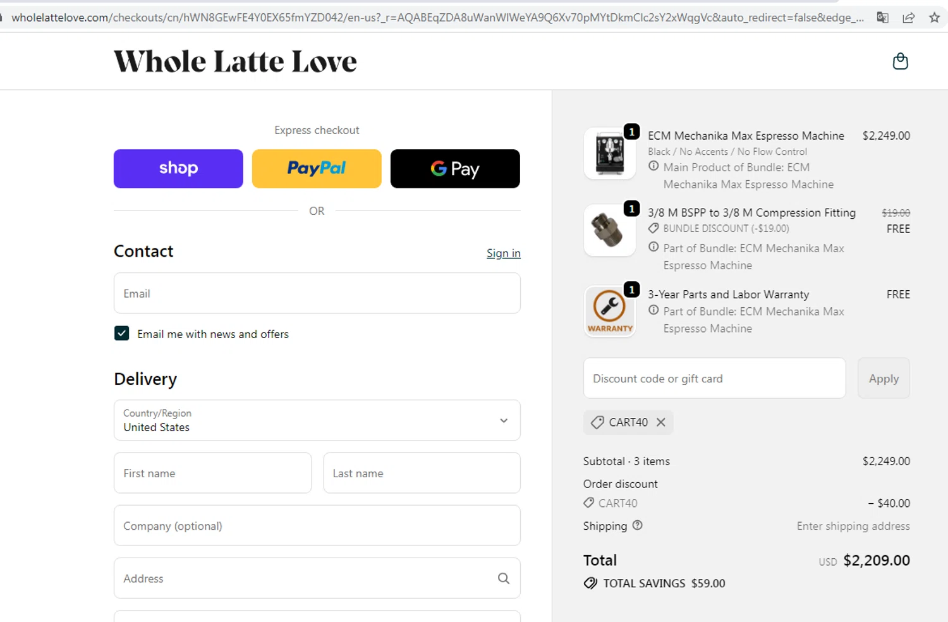Viewport: 948px width, 622px height.
Task: Click the Apply discount button
Action: point(884,378)
